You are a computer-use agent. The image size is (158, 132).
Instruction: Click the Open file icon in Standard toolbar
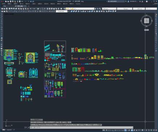tap(4, 9)
